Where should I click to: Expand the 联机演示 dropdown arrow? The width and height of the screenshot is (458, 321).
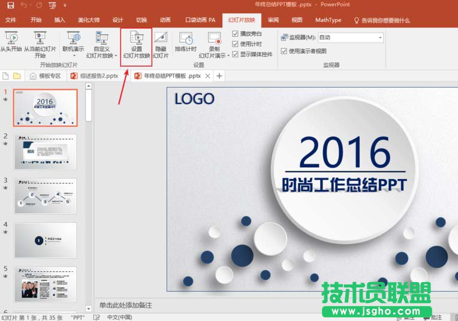tap(74, 56)
